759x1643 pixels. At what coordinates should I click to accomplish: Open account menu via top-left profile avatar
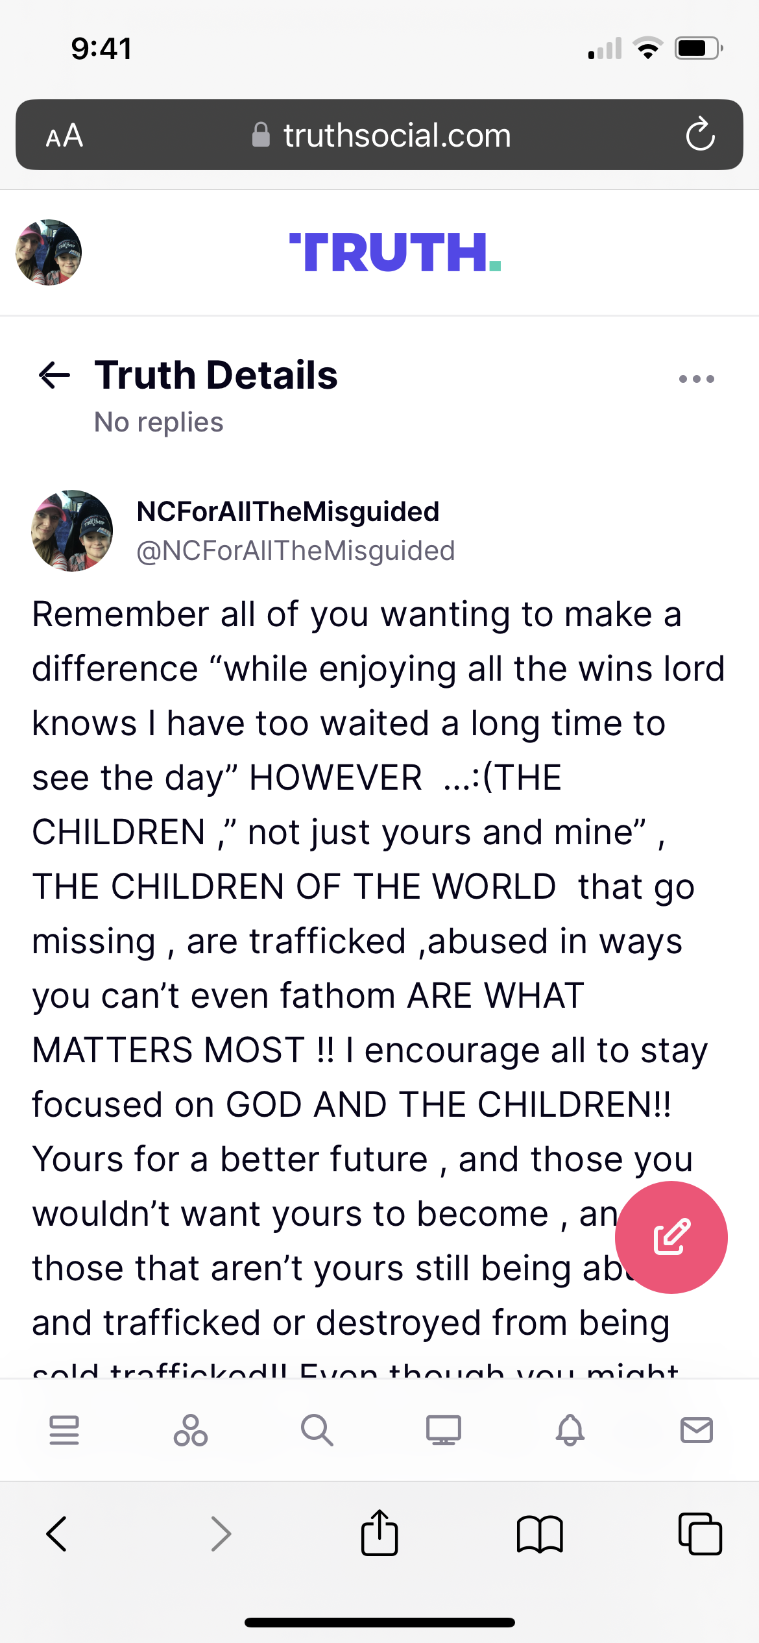pyautogui.click(x=49, y=252)
